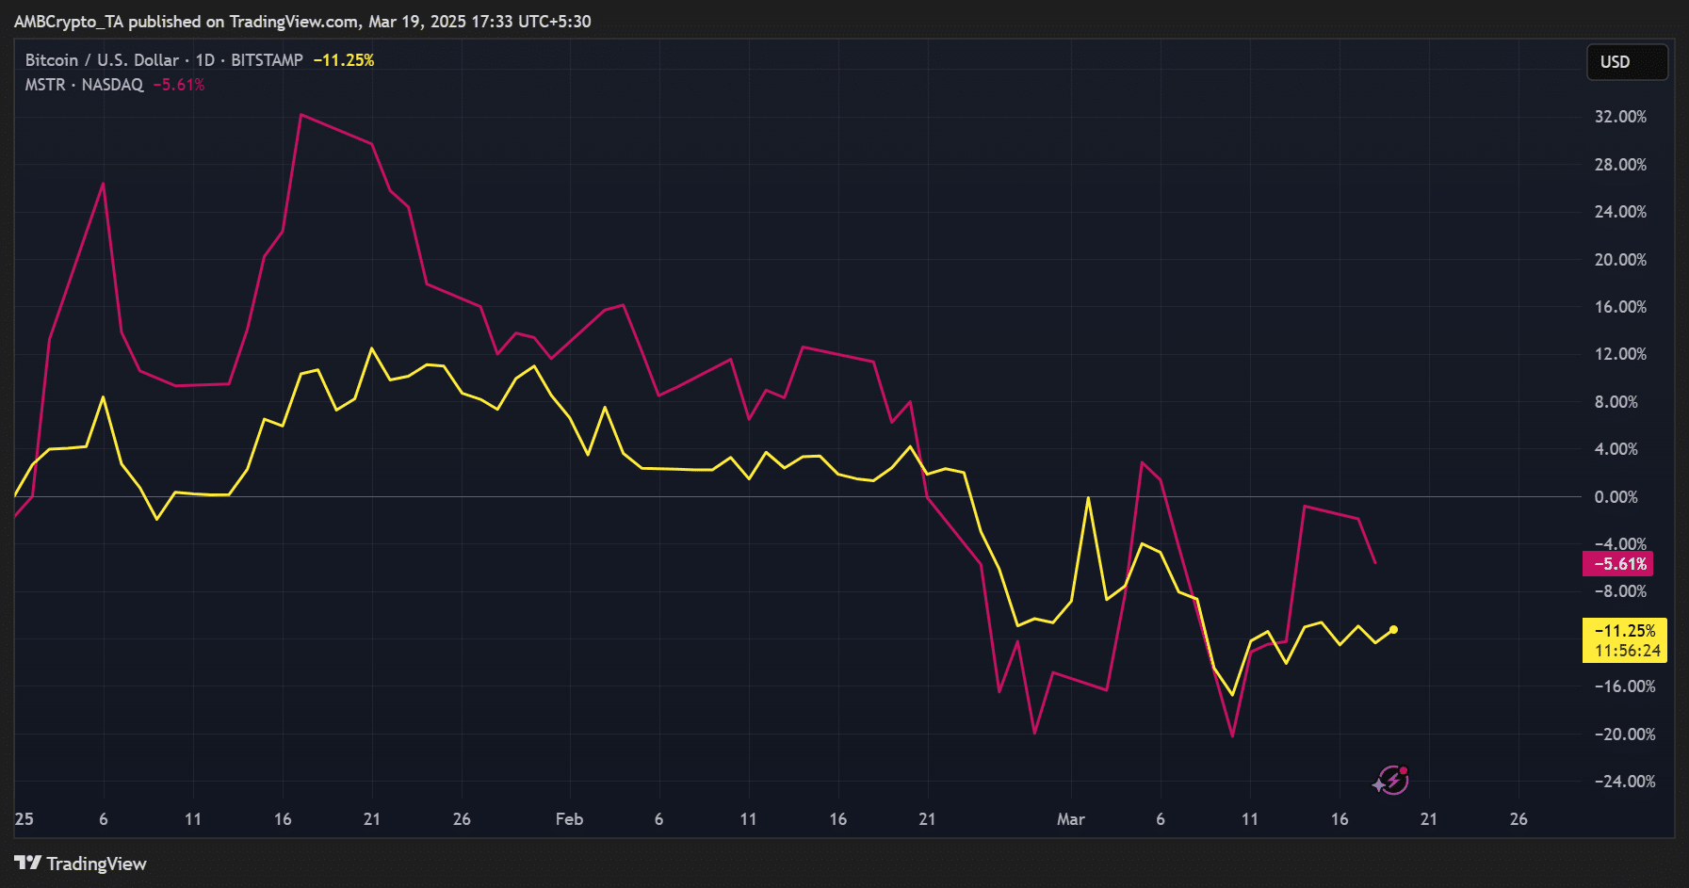This screenshot has height=888, width=1689.
Task: Click the Mar date label
Action: [x=1071, y=819]
